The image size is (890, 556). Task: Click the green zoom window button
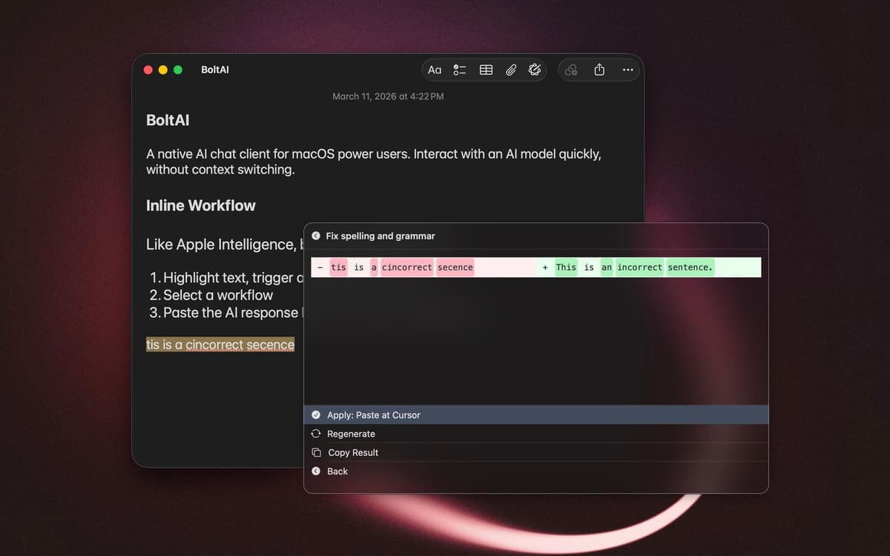click(x=178, y=70)
